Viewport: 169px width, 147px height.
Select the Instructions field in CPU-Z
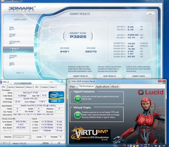(38, 115)
